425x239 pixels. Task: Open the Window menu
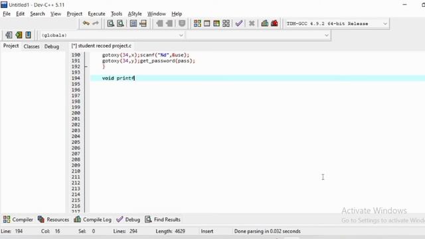pyautogui.click(x=157, y=14)
